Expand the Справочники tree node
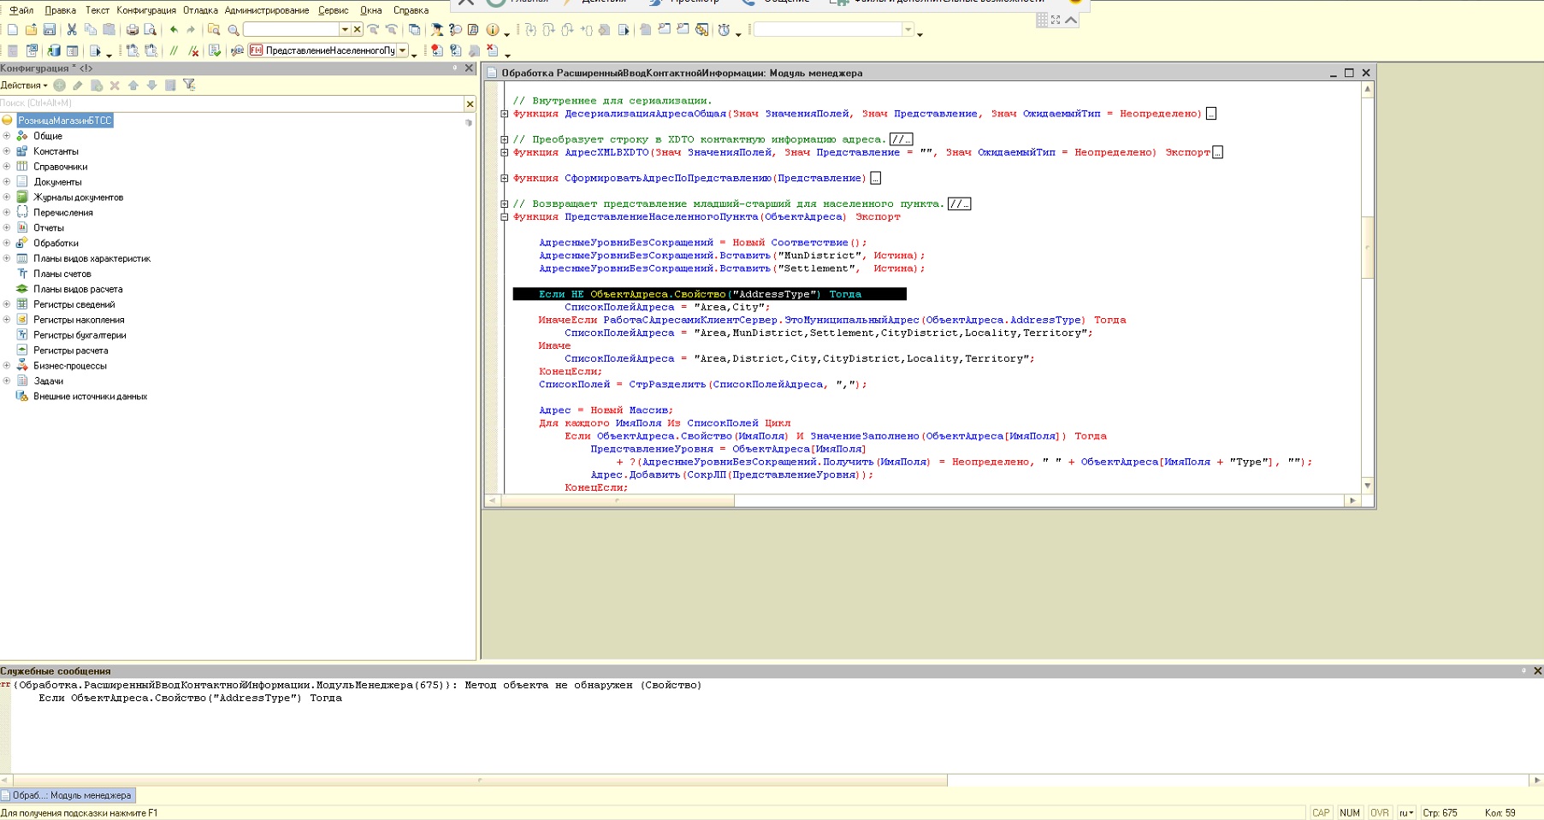Screen dimensions: 1544x820 coord(7,167)
